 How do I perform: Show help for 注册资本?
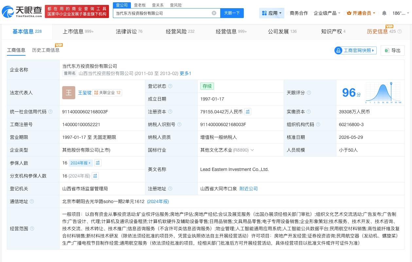[x=170, y=112]
